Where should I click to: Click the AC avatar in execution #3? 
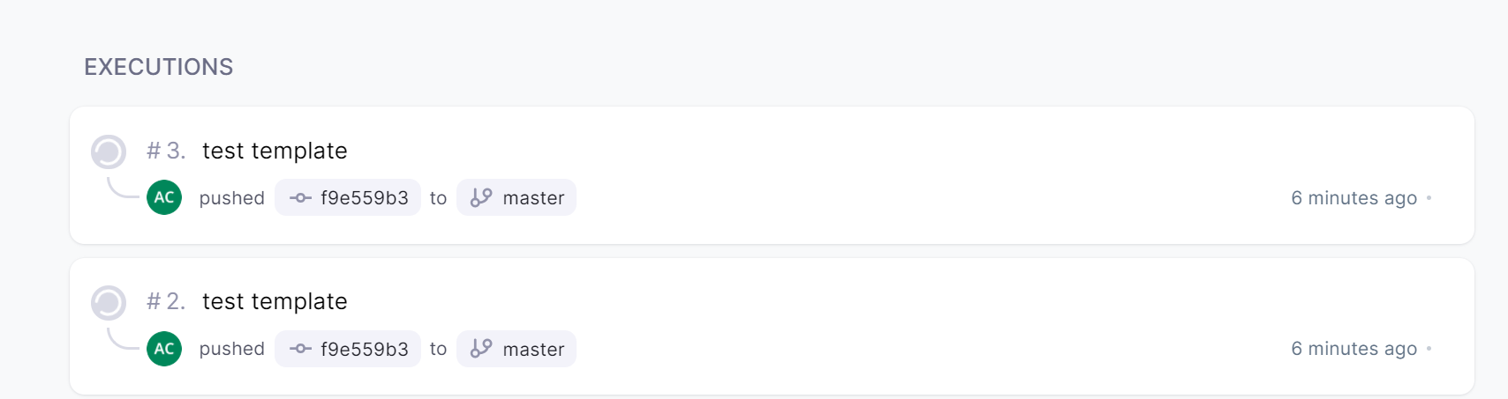point(164,197)
